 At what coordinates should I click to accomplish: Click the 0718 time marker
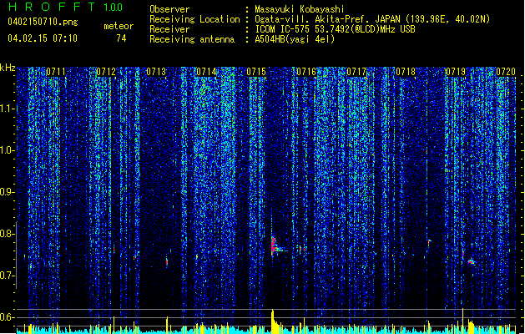coord(406,72)
